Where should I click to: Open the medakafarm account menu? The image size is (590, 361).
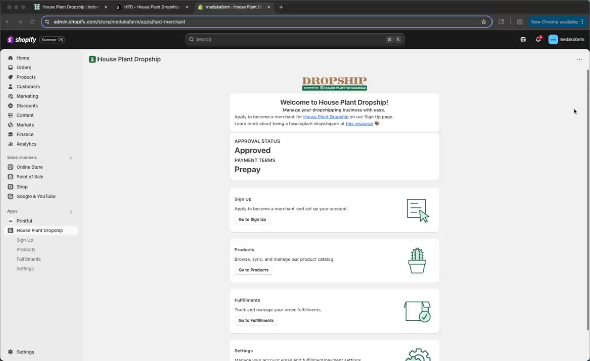click(566, 39)
